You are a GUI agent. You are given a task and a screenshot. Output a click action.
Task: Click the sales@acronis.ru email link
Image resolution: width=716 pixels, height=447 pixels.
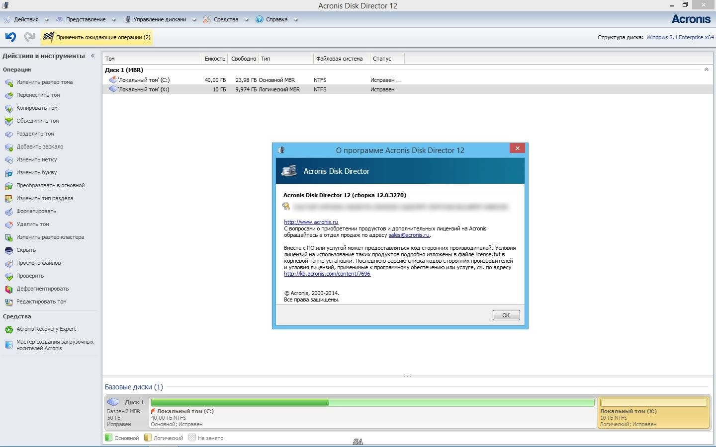(409, 235)
